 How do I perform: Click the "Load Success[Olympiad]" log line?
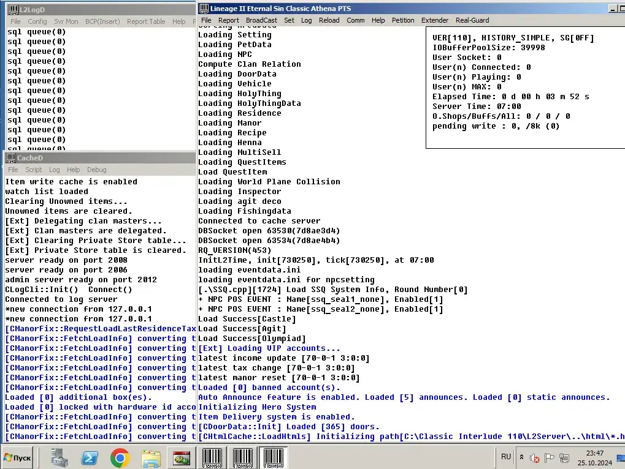pos(252,339)
